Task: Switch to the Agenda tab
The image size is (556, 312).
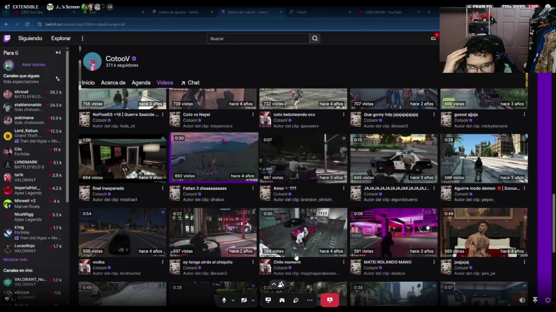Action: [141, 82]
